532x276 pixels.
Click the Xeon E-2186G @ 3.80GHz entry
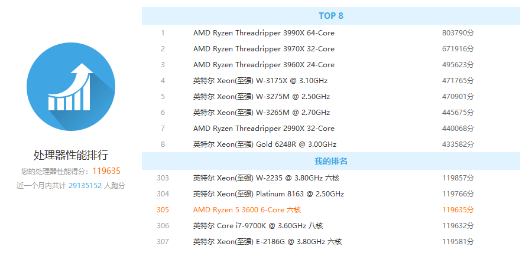267,241
